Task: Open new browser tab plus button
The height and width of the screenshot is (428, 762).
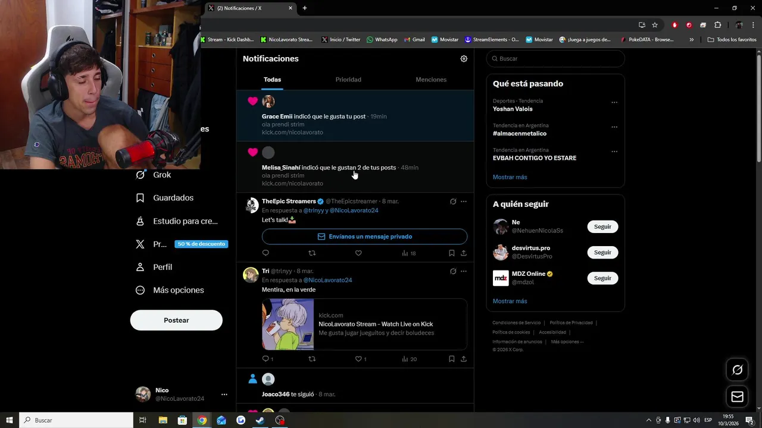Action: (305, 8)
